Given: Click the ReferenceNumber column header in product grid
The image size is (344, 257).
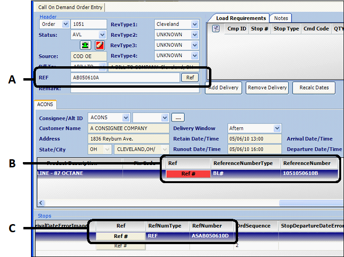Looking at the screenshot, I should tap(309, 163).
